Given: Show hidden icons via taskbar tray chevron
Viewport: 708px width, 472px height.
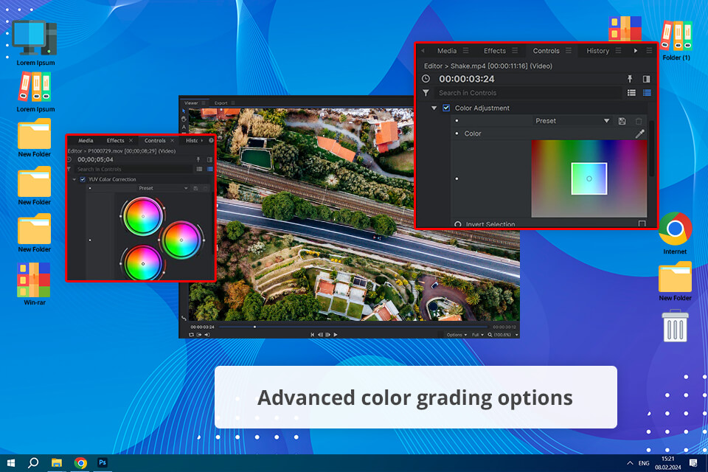Looking at the screenshot, I should tap(630, 463).
